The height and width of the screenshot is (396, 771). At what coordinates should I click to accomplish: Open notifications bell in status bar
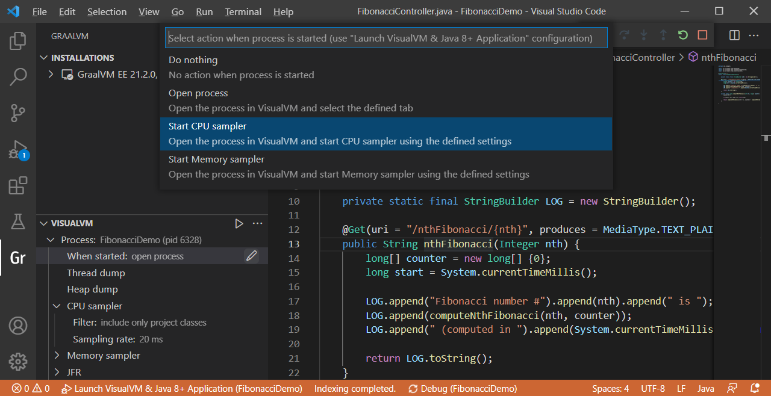point(755,389)
